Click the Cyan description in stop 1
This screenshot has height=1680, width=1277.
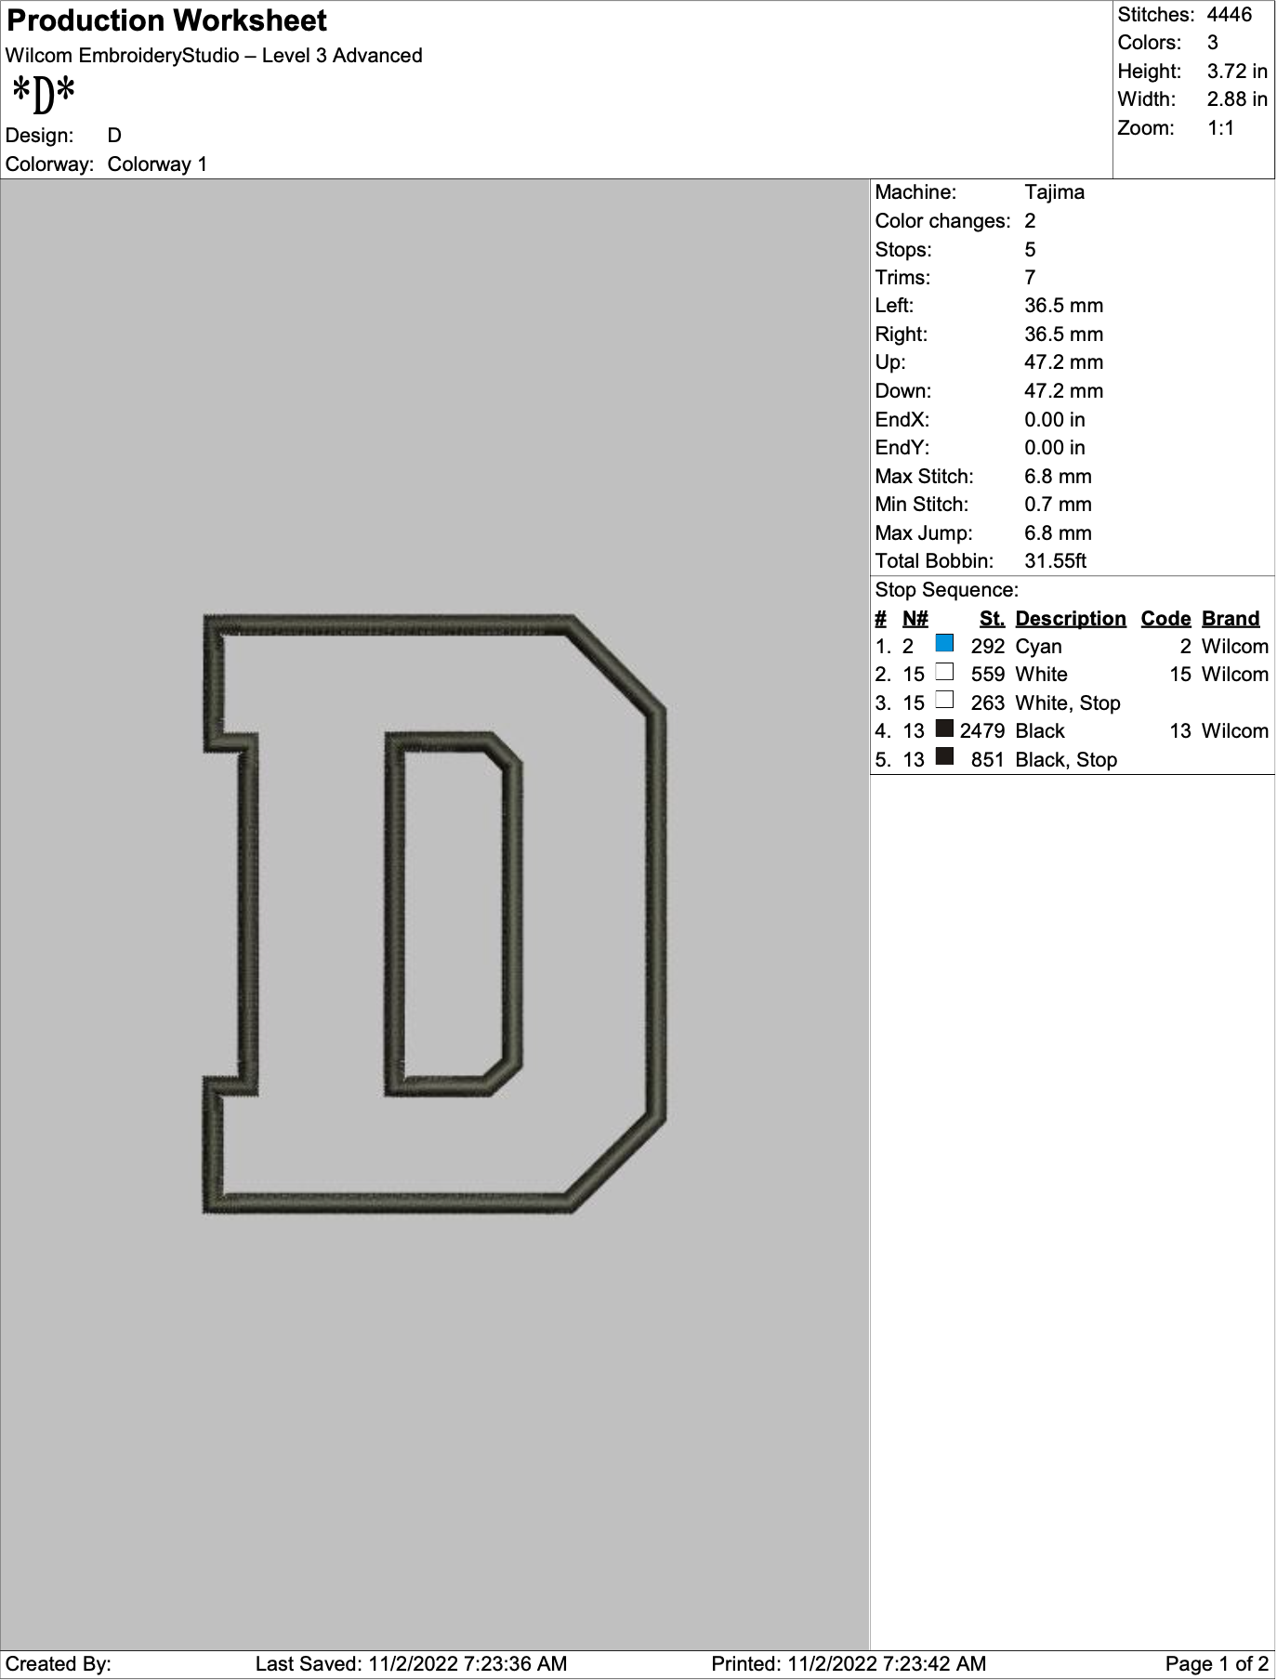(x=1038, y=647)
